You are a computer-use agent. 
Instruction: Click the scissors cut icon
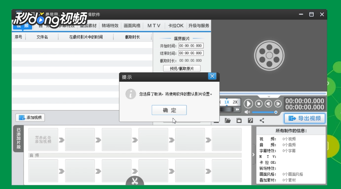point(135,181)
